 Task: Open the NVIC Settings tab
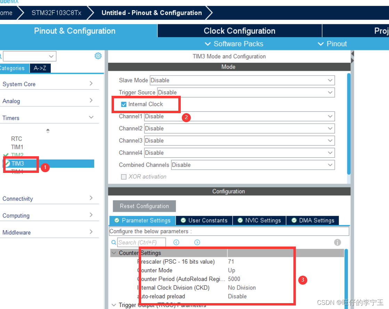259,220
